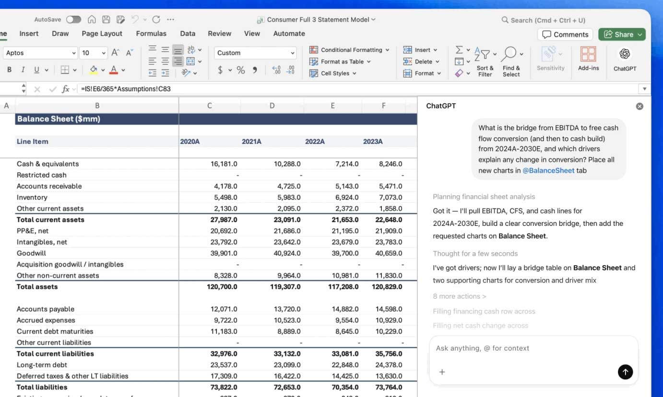663x397 pixels.
Task: Click the Wrap Text icon
Action: pos(191,49)
